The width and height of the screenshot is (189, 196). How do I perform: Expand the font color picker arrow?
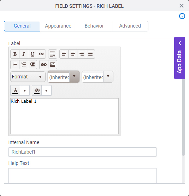tap(25, 90)
